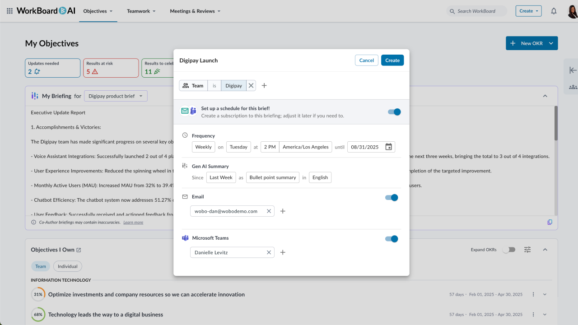
Task: Collapse the Objectives I Own section
Action: 545,250
